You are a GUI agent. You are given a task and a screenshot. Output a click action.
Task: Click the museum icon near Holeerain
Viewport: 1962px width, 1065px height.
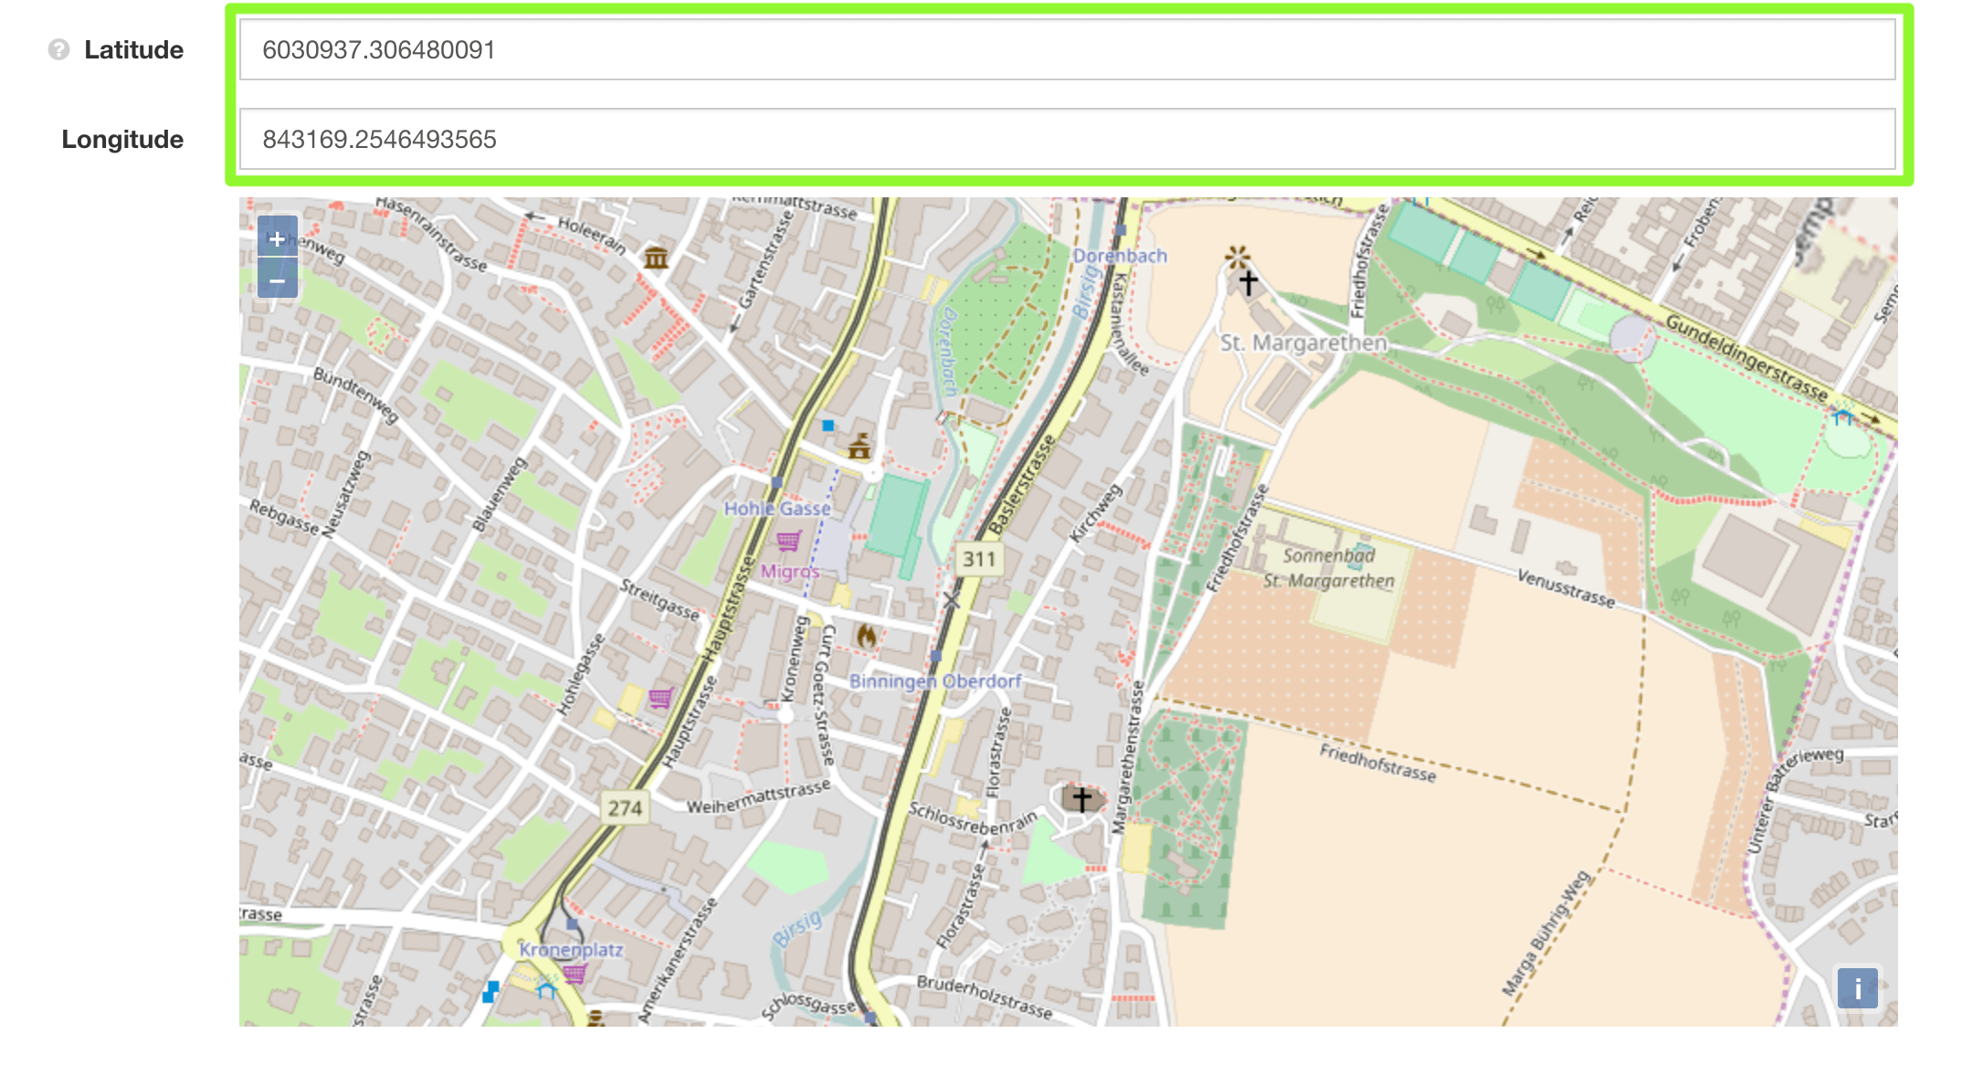click(656, 258)
